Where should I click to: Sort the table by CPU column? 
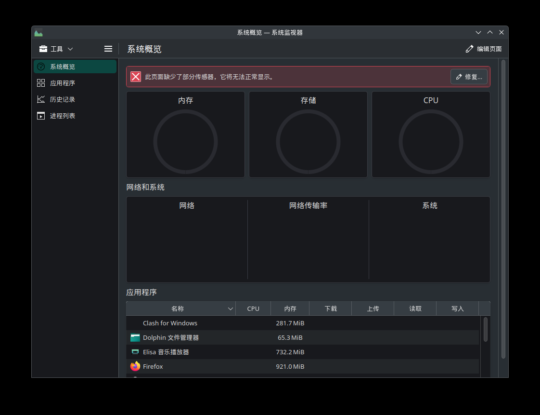pyautogui.click(x=253, y=309)
